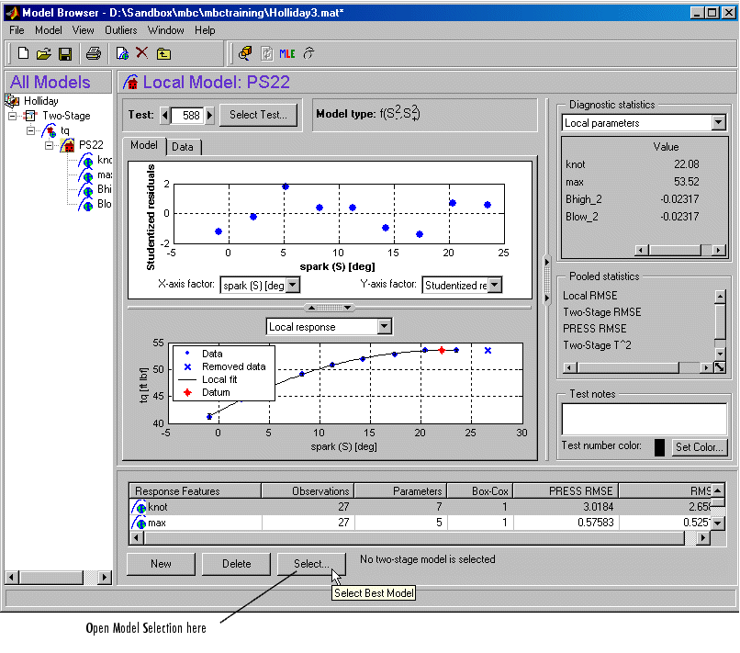
Task: Click the black test number color swatch
Action: (660, 447)
